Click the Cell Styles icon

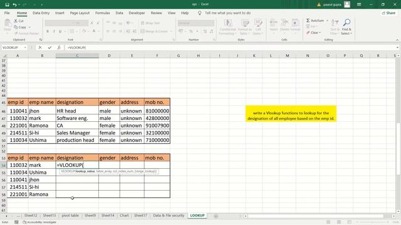258,23
